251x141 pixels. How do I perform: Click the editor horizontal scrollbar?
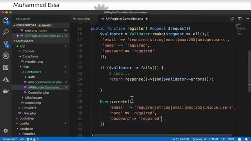(x=163, y=135)
